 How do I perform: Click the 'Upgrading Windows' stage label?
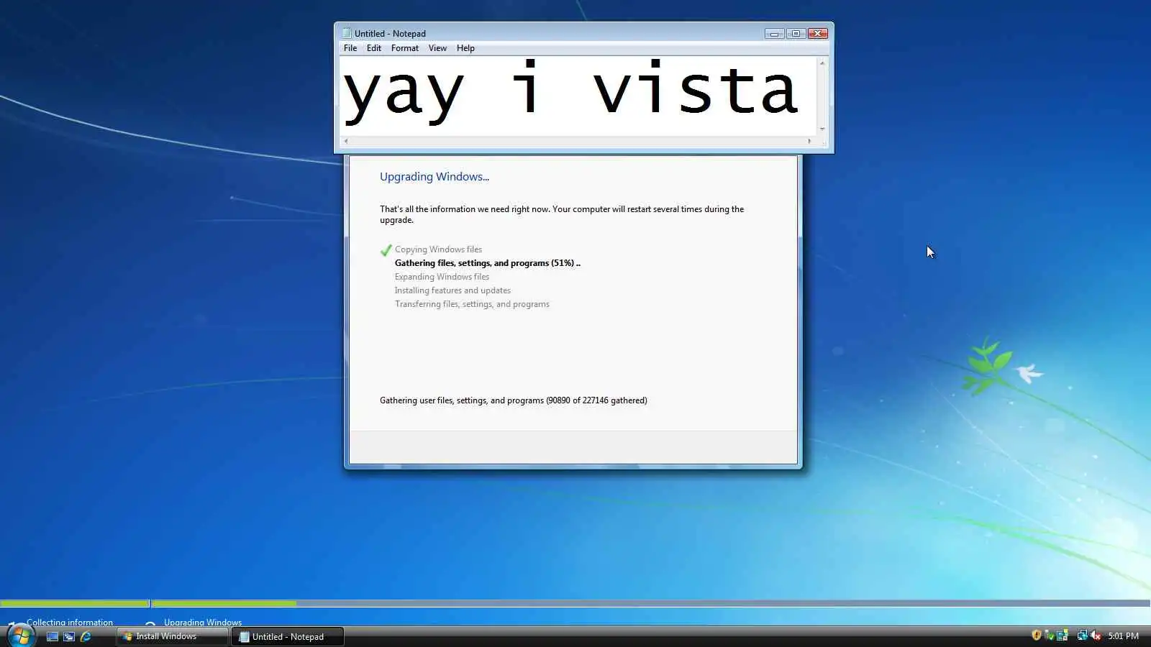coord(203,622)
